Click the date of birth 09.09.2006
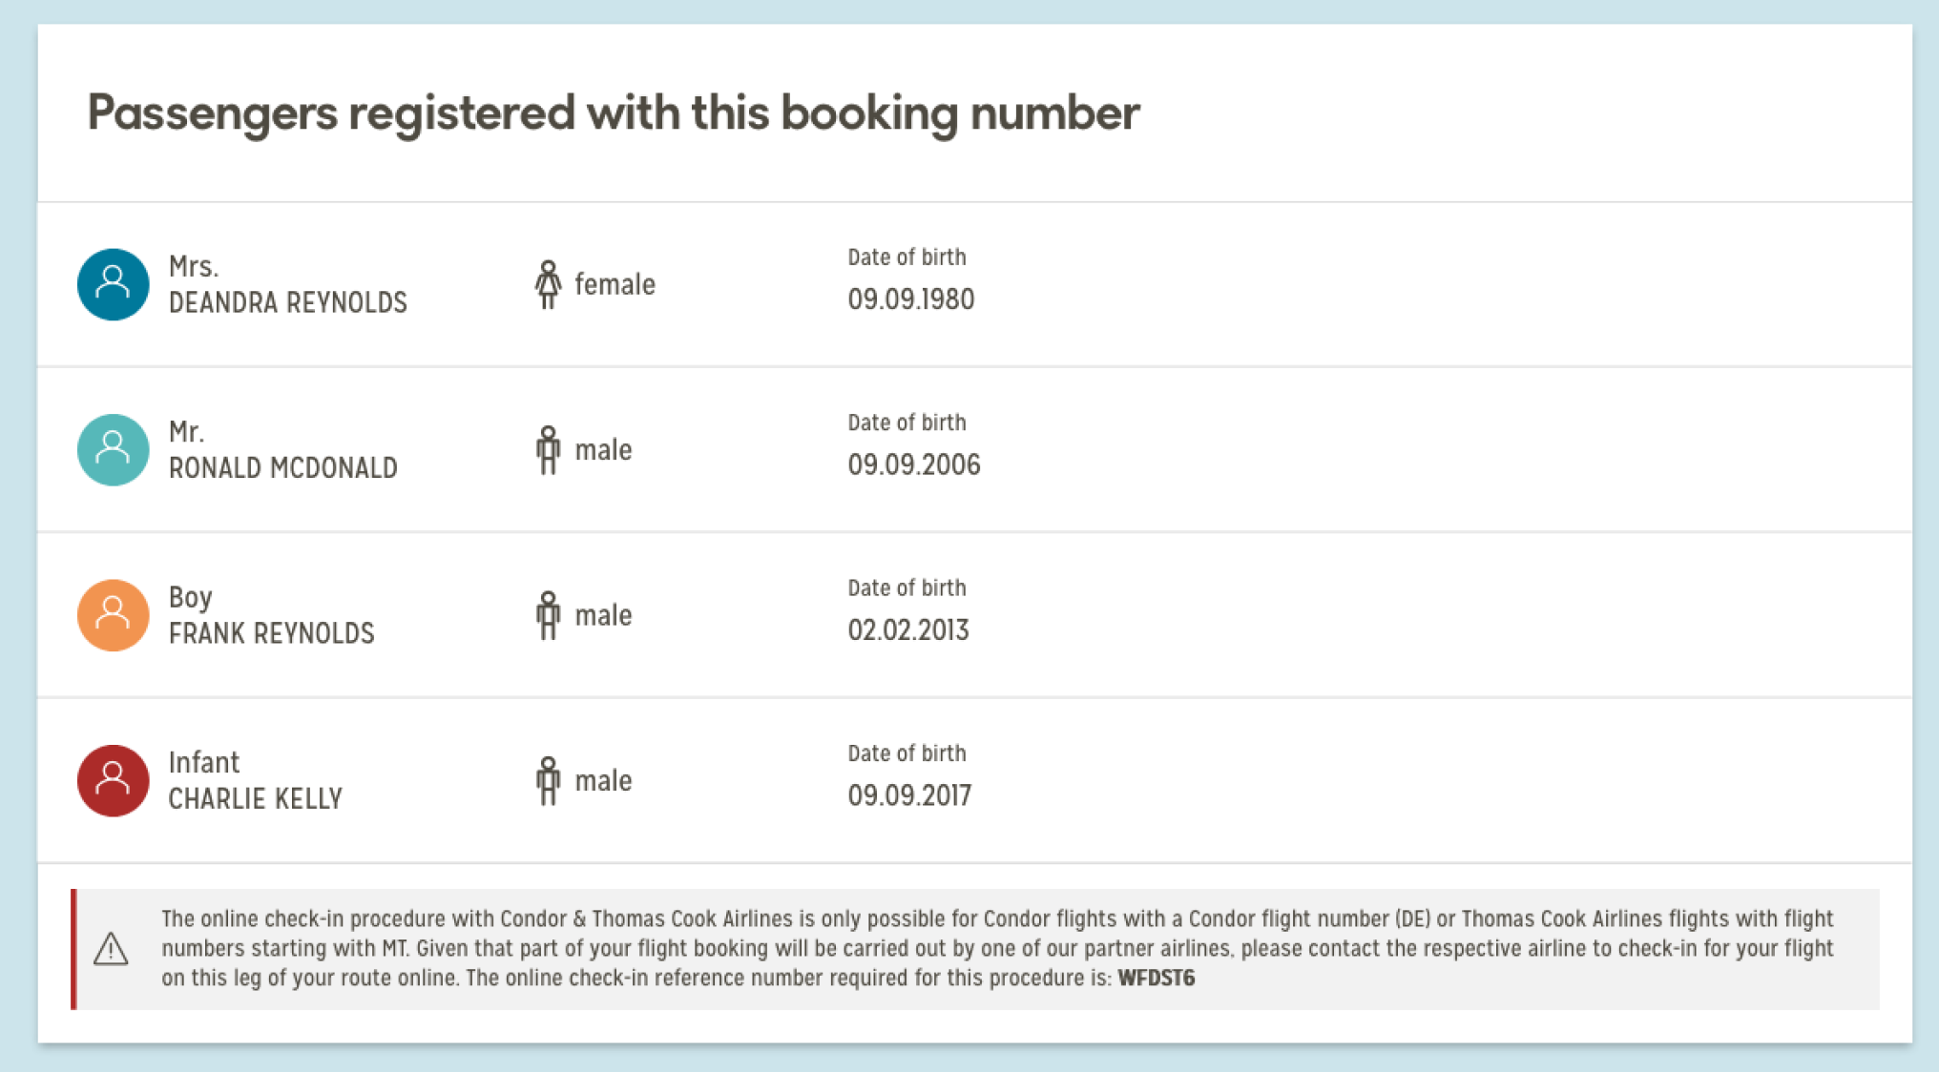Viewport: 1939px width, 1072px height. (x=913, y=465)
